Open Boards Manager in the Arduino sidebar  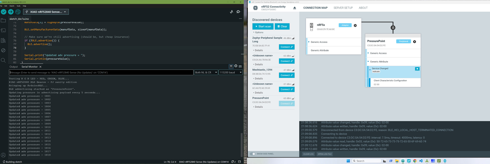pos(3,30)
